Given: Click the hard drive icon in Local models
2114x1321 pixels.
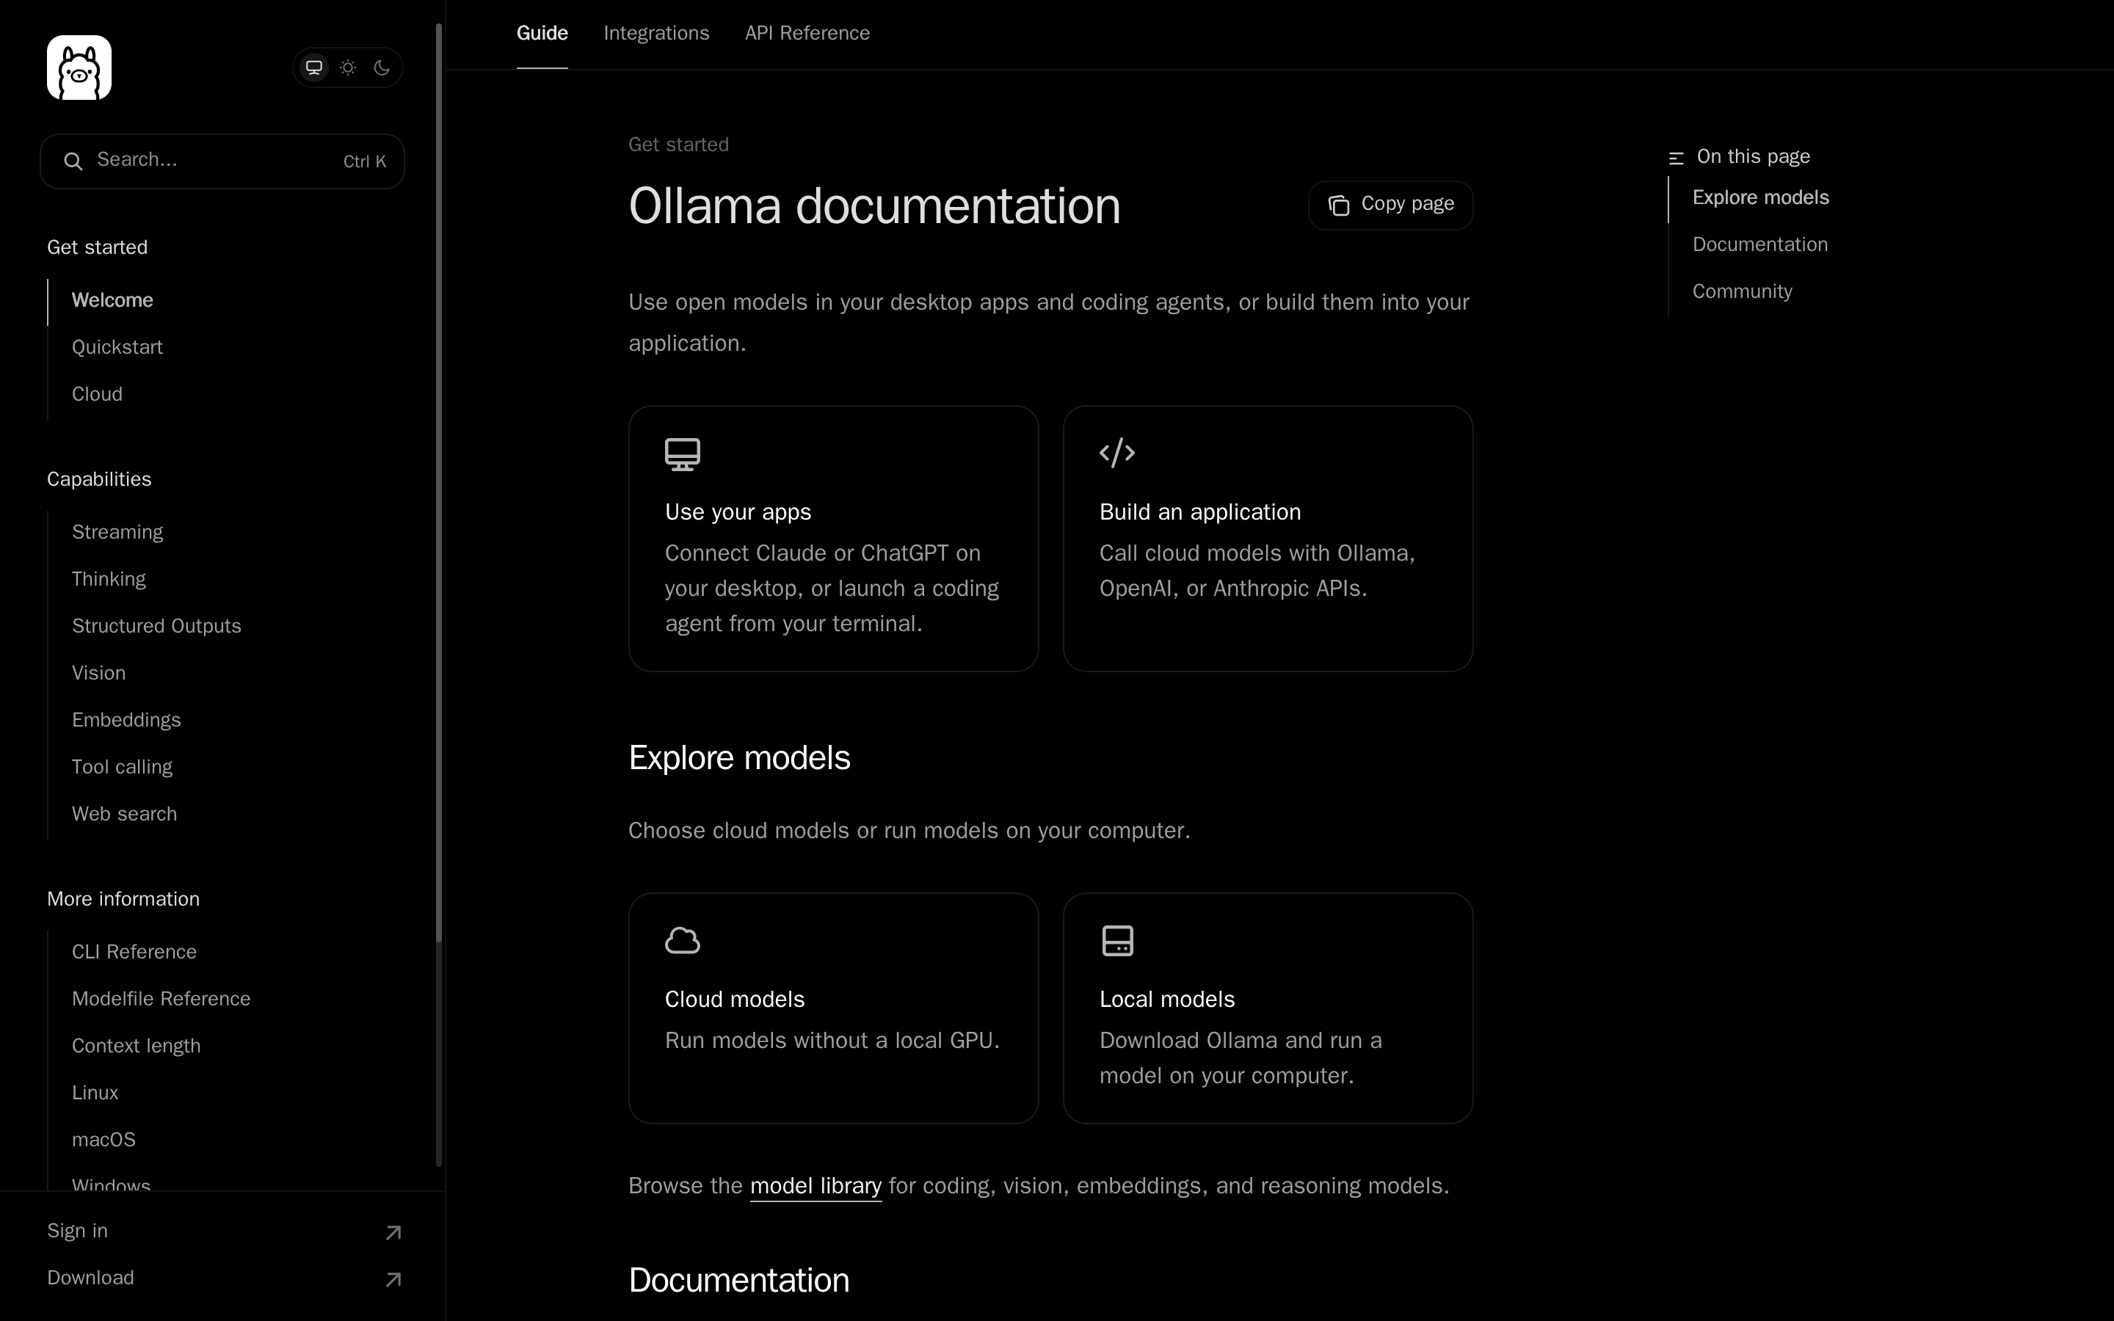Looking at the screenshot, I should pyautogui.click(x=1117, y=941).
